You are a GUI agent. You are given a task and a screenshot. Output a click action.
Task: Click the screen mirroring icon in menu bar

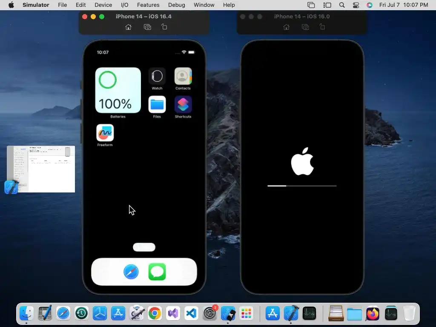click(x=311, y=5)
